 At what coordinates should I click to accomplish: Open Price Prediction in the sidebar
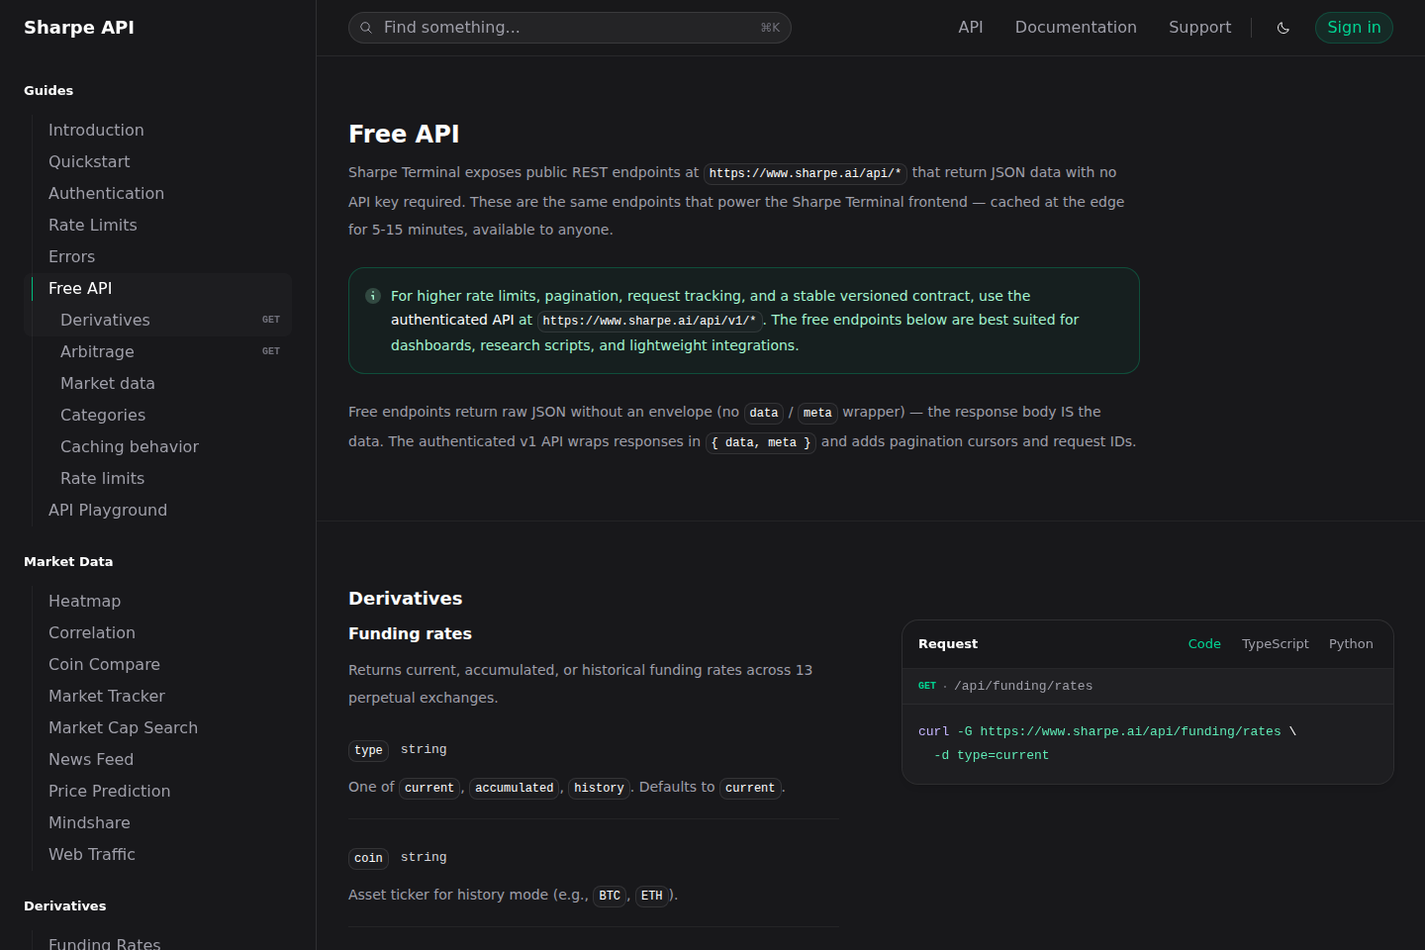coord(109,791)
